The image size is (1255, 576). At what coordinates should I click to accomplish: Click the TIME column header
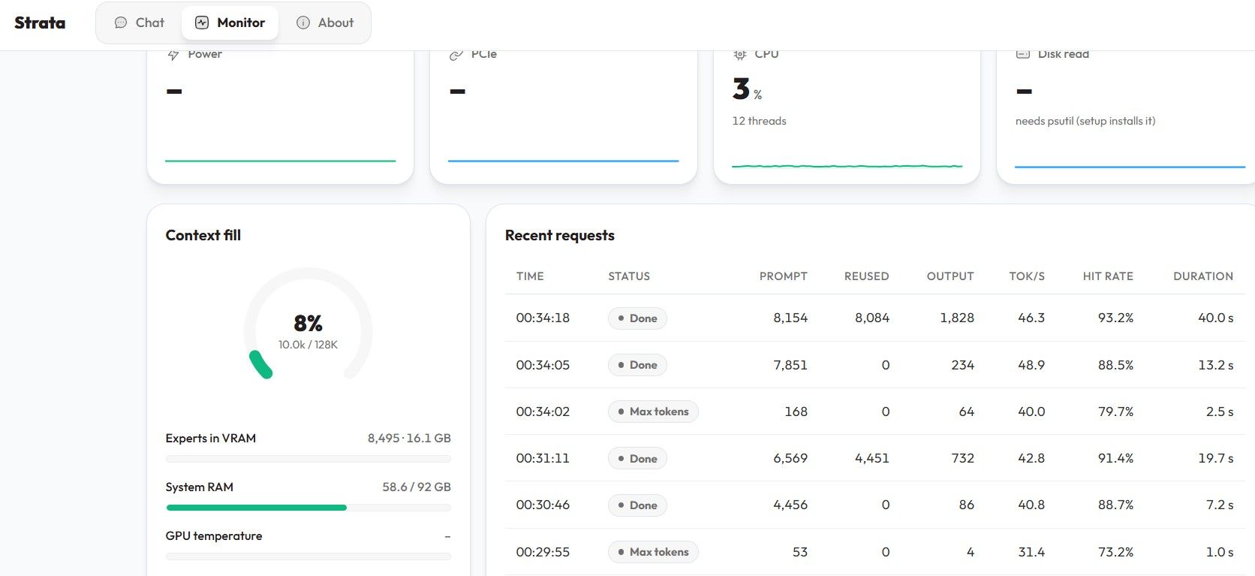pyautogui.click(x=530, y=276)
